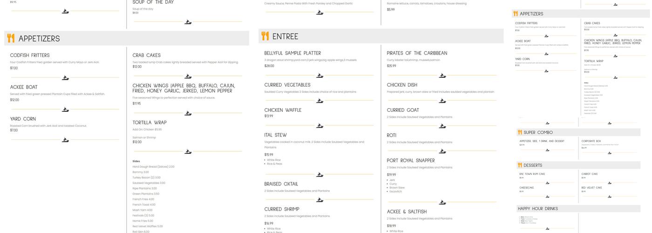Image resolution: width=652 pixels, height=233 pixels.
Task: Select Escovitch option under Port Royal Snapper
Action: tap(395, 191)
